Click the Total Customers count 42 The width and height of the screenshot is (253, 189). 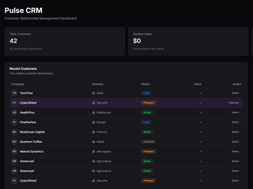(13, 41)
